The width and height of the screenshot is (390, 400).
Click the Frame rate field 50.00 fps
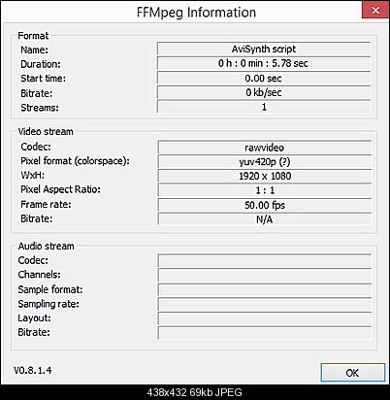pos(265,205)
